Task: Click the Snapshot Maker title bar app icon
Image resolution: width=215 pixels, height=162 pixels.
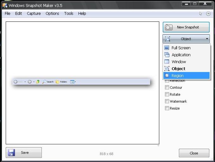Action: tap(5, 5)
